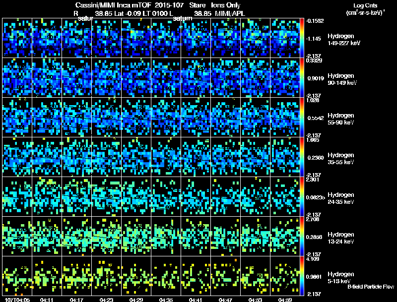Click the '2.708' colorbar value
The width and height of the screenshot is (397, 302).
coord(313,219)
